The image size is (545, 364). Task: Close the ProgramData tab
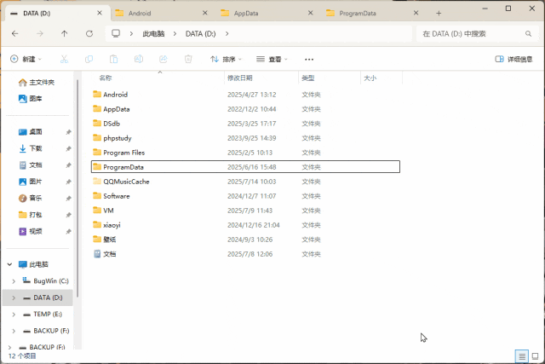click(416, 13)
